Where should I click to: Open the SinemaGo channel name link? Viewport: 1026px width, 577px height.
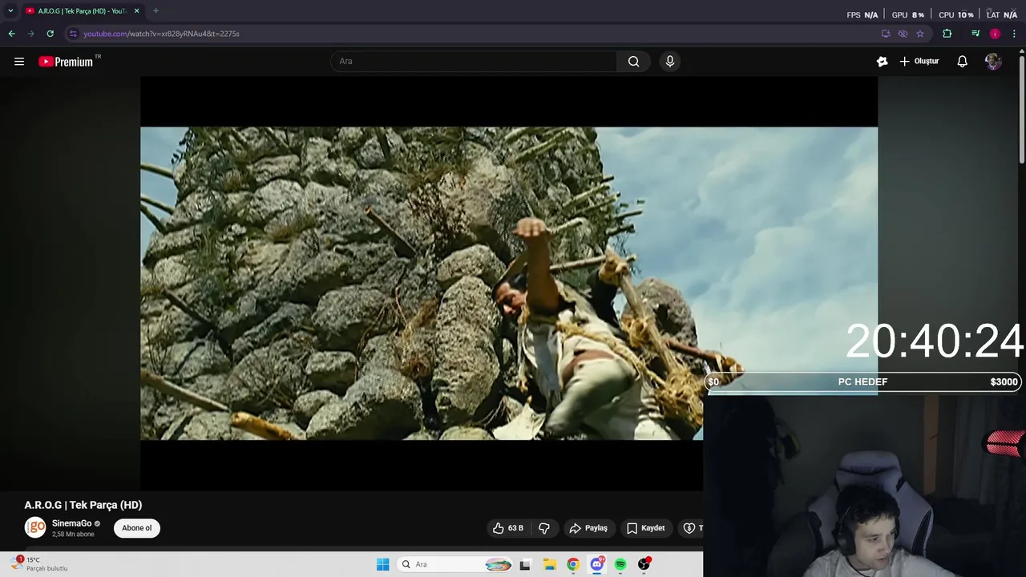(x=71, y=523)
